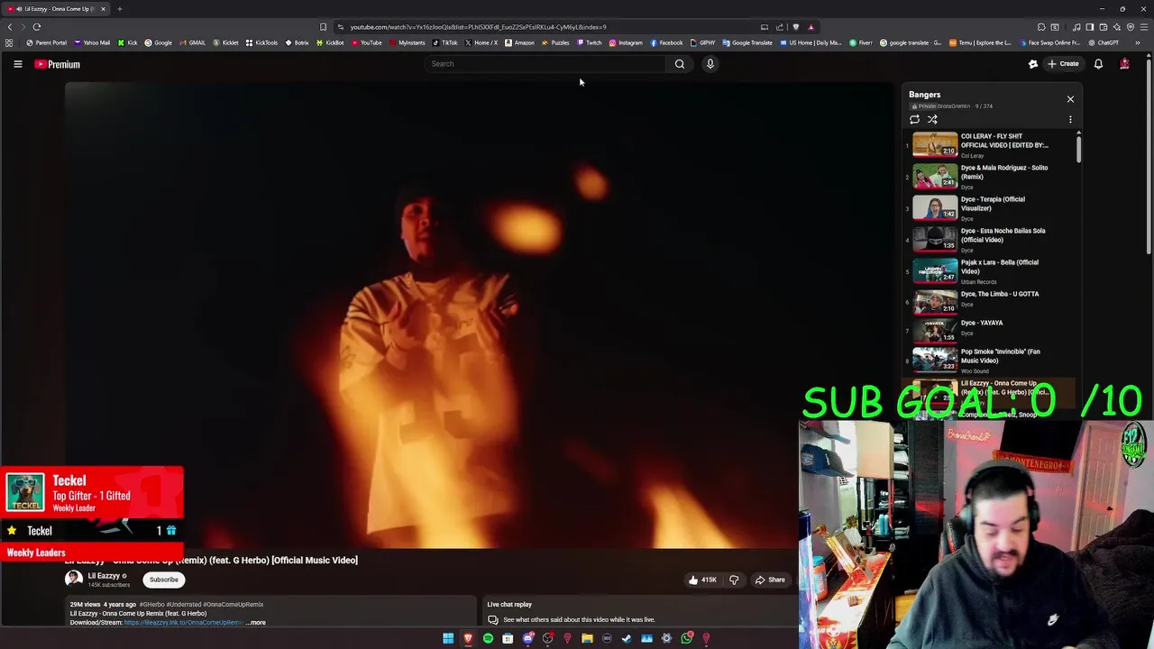Open the browser main menu
The height and width of the screenshot is (649, 1154).
pyautogui.click(x=1144, y=27)
